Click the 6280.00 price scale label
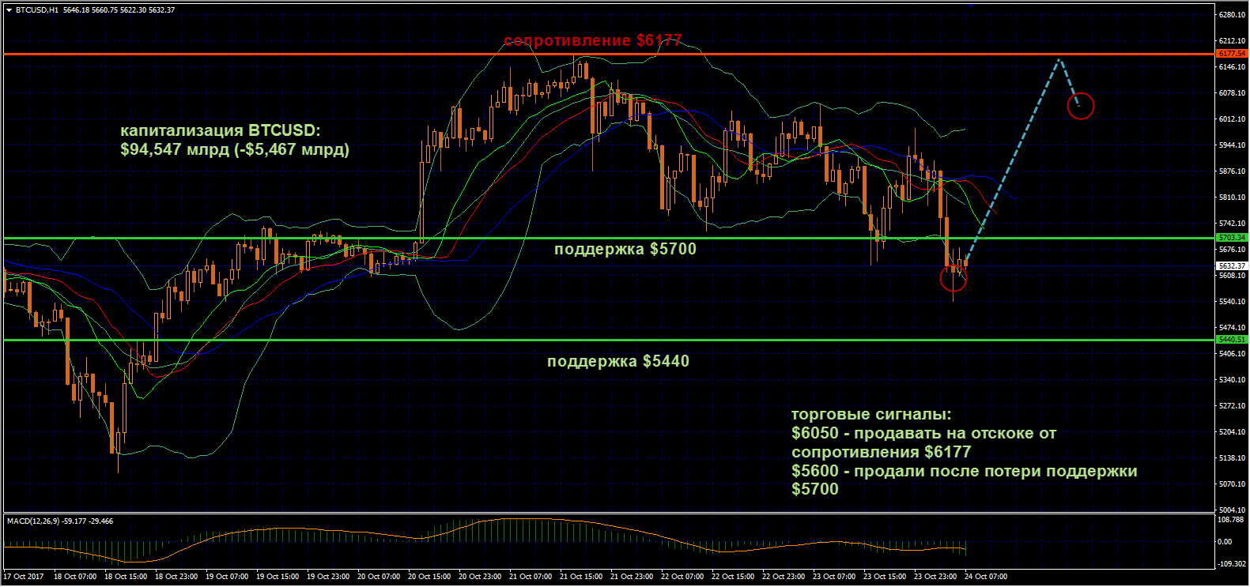Image resolution: width=1250 pixels, height=587 pixels. [1232, 15]
